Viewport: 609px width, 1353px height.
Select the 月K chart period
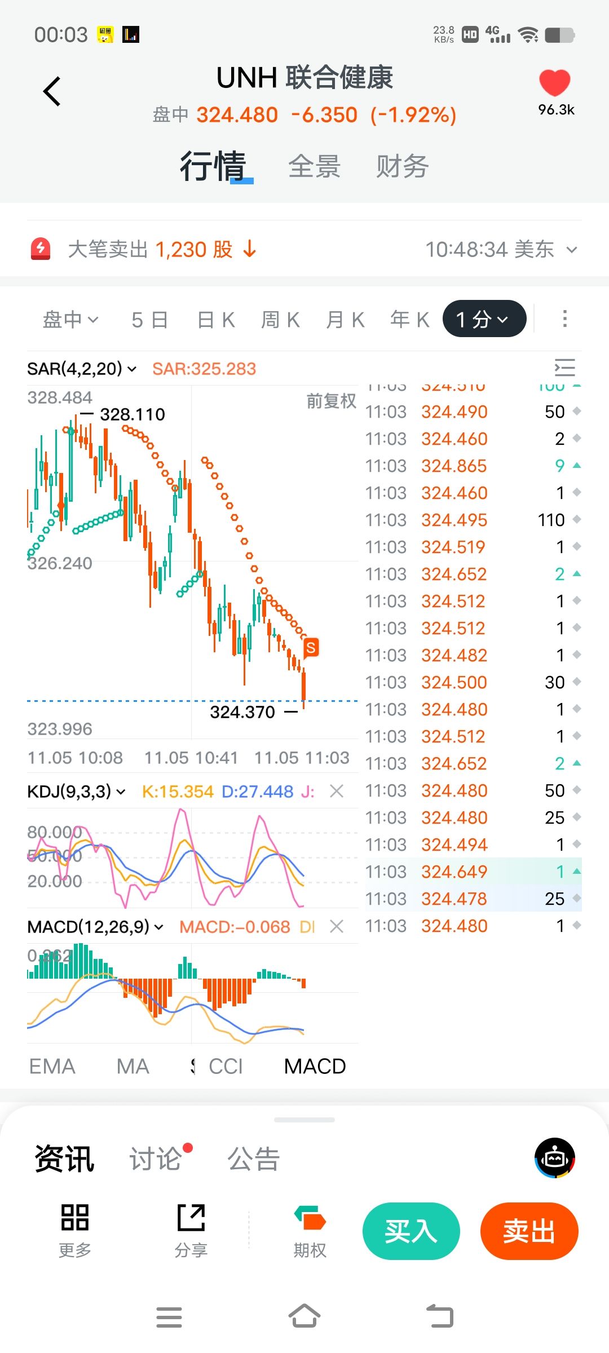(x=345, y=320)
